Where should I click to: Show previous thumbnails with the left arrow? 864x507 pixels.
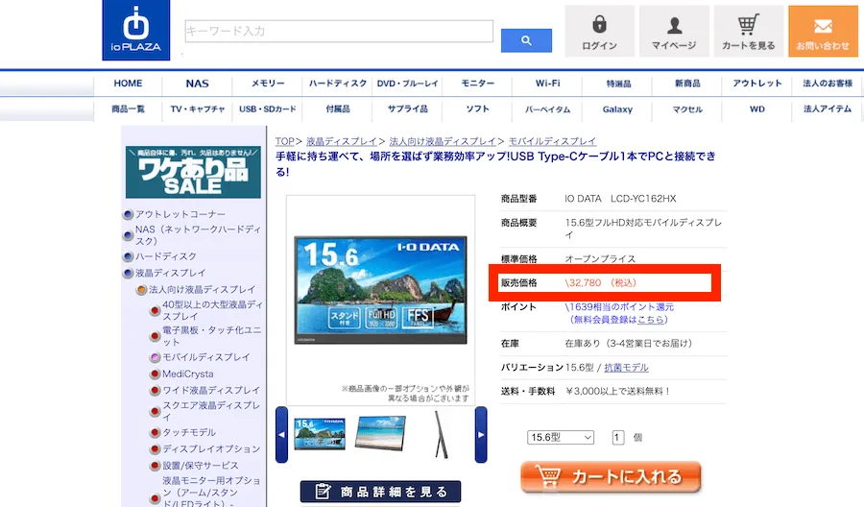point(281,435)
